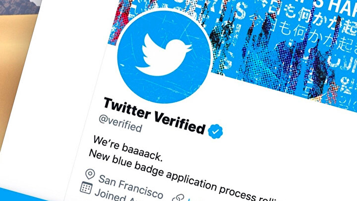Click the @verified handle
Viewport: 357px width, 201px height.
tap(120, 123)
